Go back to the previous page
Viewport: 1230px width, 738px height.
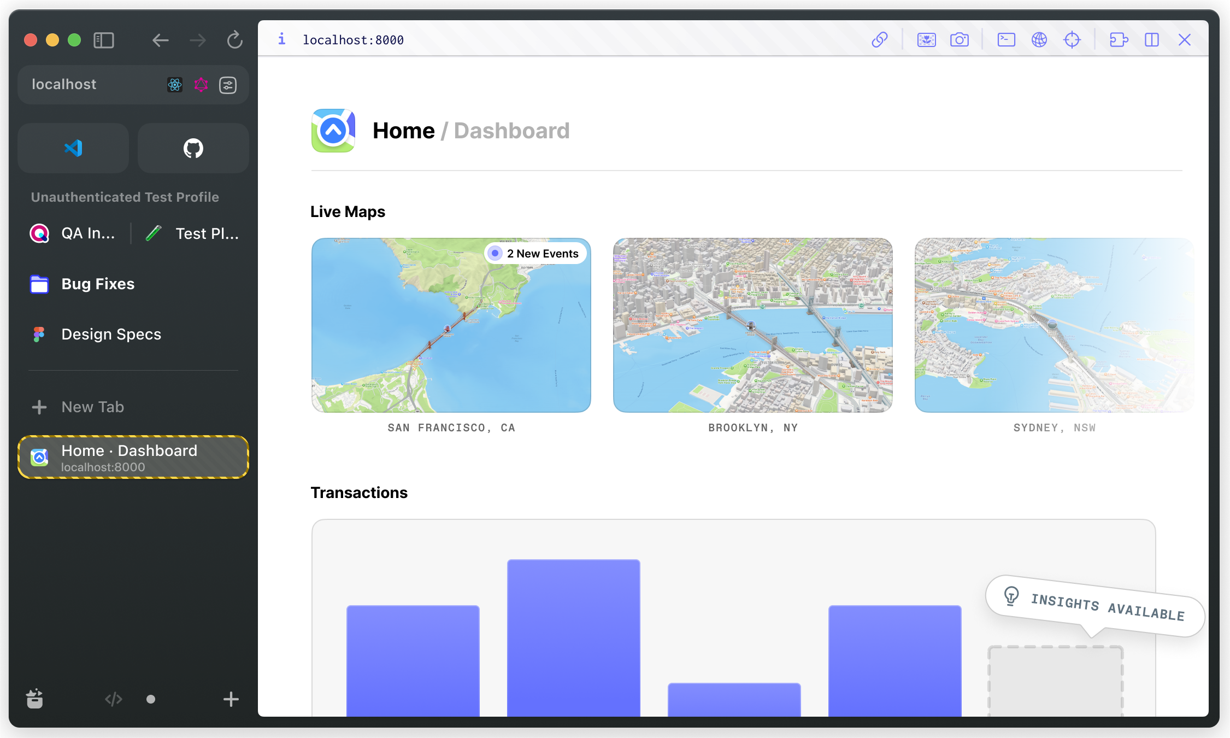(160, 40)
